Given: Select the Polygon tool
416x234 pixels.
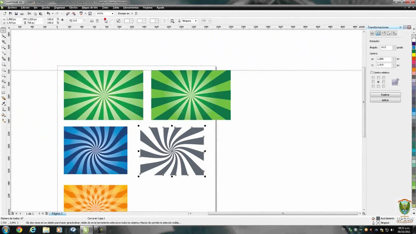Looking at the screenshot, I should 4,75.
